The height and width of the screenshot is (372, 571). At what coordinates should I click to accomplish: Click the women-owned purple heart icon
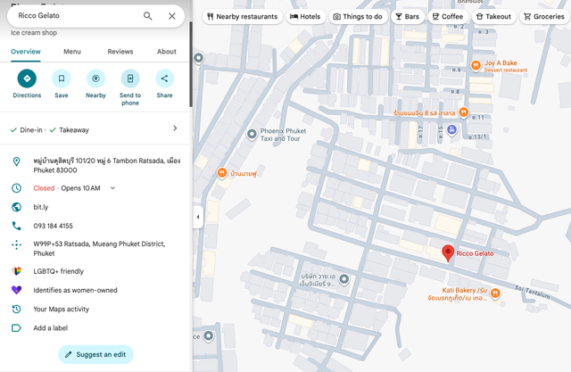[x=16, y=290]
